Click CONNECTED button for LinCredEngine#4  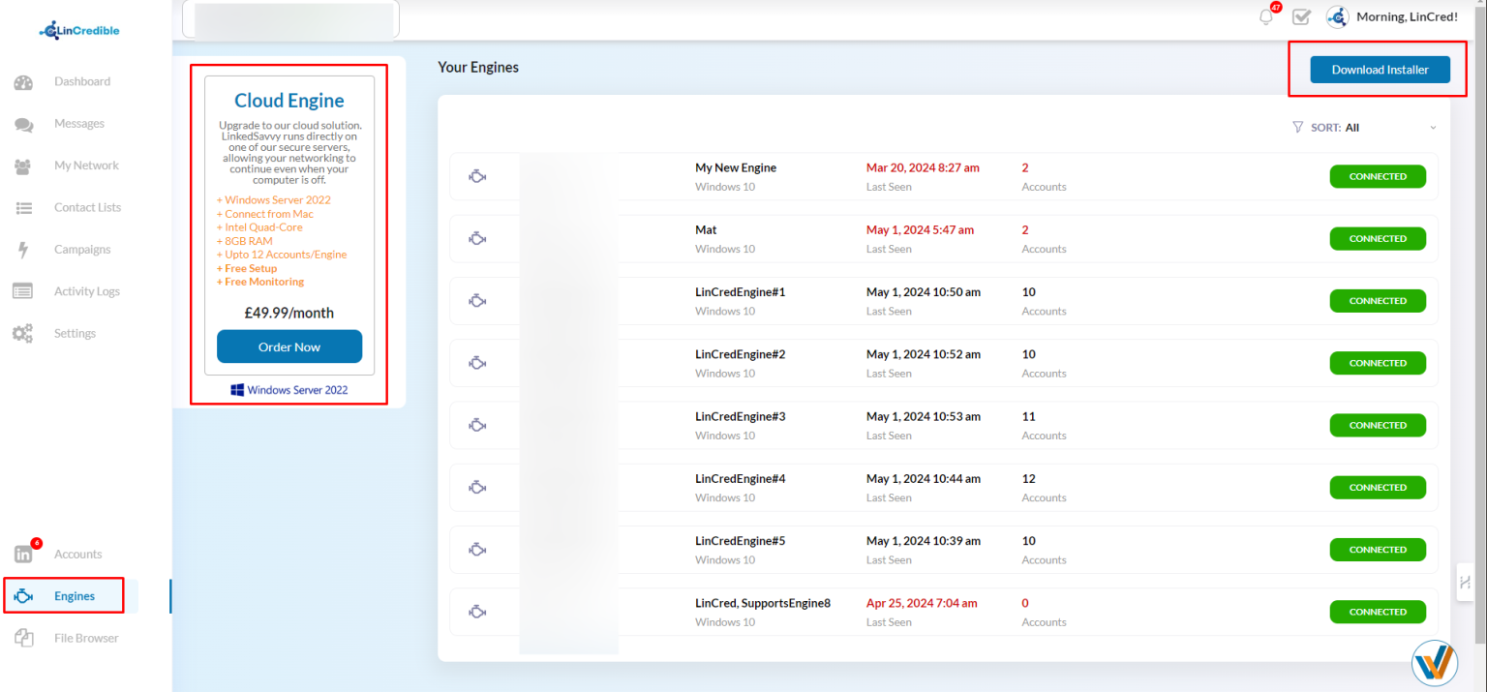(1378, 488)
